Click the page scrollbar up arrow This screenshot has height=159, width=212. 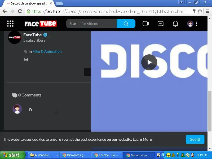coord(210,19)
